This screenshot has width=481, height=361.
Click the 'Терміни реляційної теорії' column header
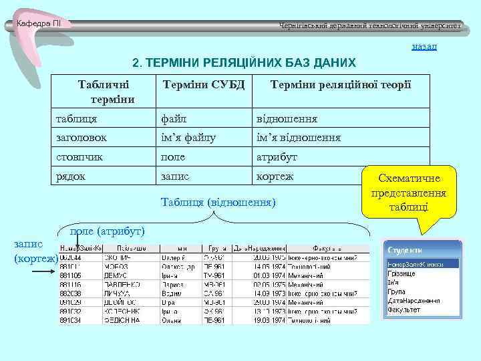pos(341,91)
